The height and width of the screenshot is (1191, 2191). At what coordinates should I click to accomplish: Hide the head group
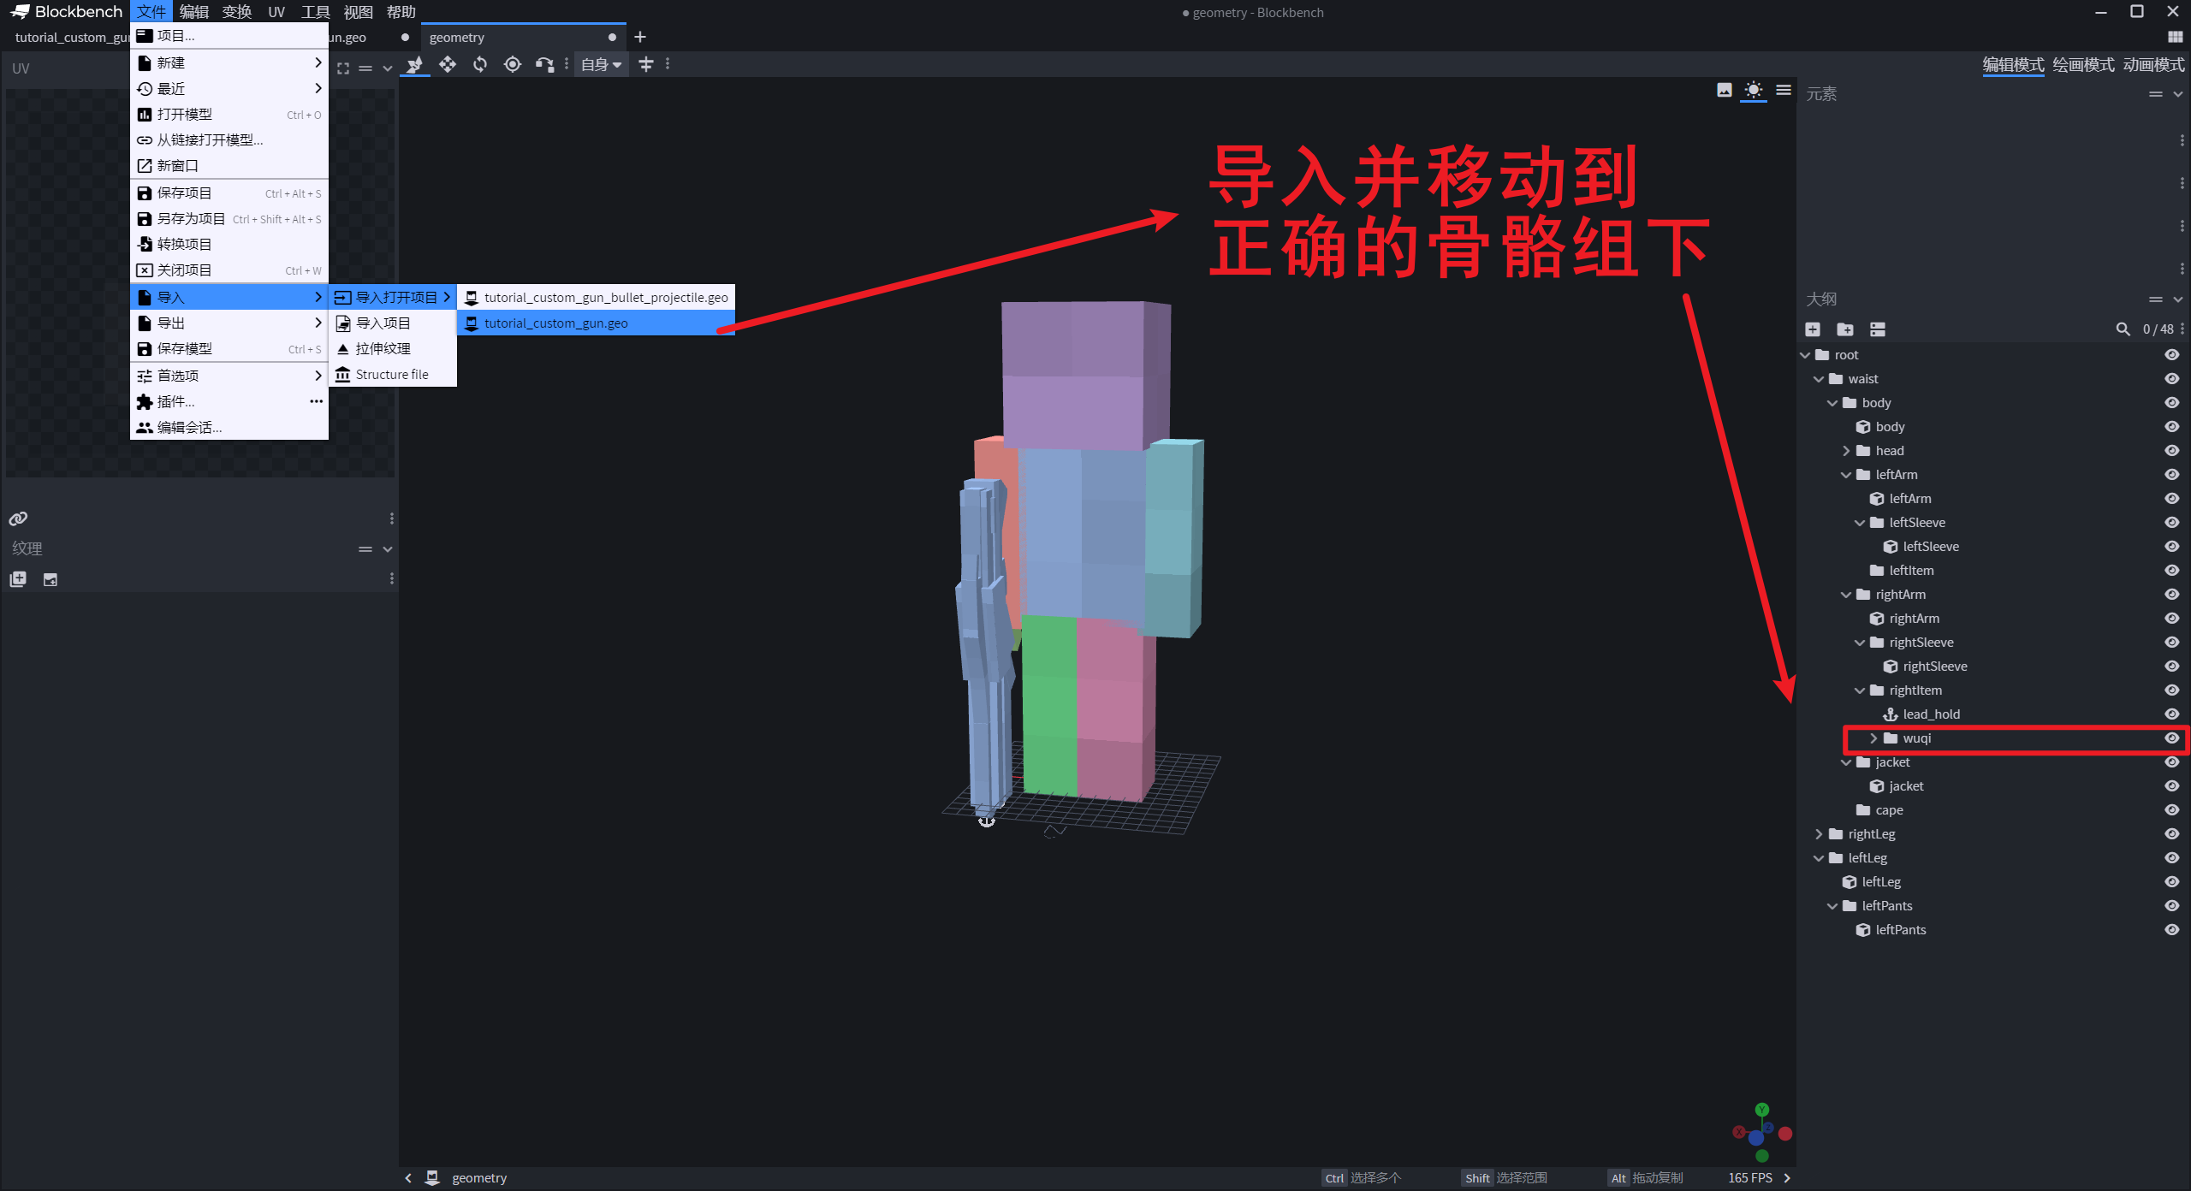pos(2172,451)
